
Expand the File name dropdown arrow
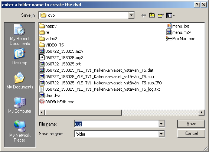[161, 124]
